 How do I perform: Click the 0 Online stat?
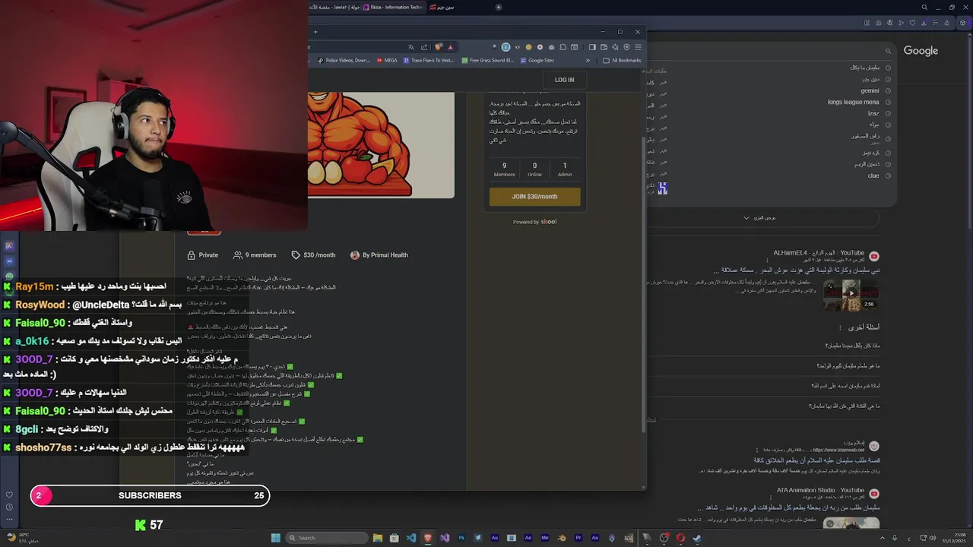[534, 169]
